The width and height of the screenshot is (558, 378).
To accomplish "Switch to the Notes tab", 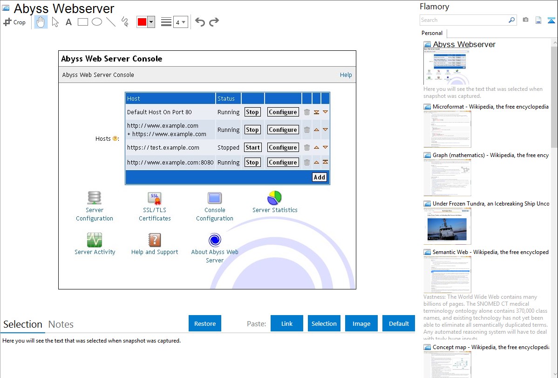I will [x=61, y=324].
